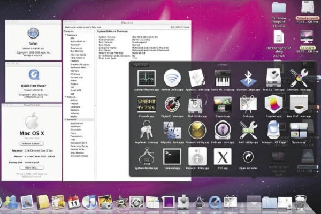Launch AirPort Utility.app from the stack
Screen dimensions: 321x214
tap(172, 78)
